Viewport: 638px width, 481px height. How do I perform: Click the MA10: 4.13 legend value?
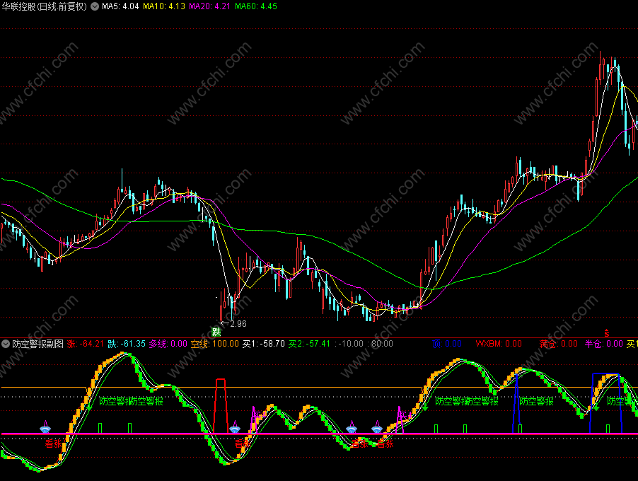pyautogui.click(x=164, y=6)
